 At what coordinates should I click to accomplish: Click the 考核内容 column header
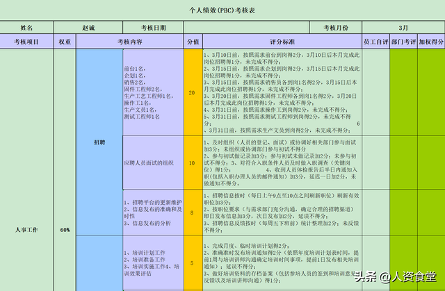(x=130, y=42)
